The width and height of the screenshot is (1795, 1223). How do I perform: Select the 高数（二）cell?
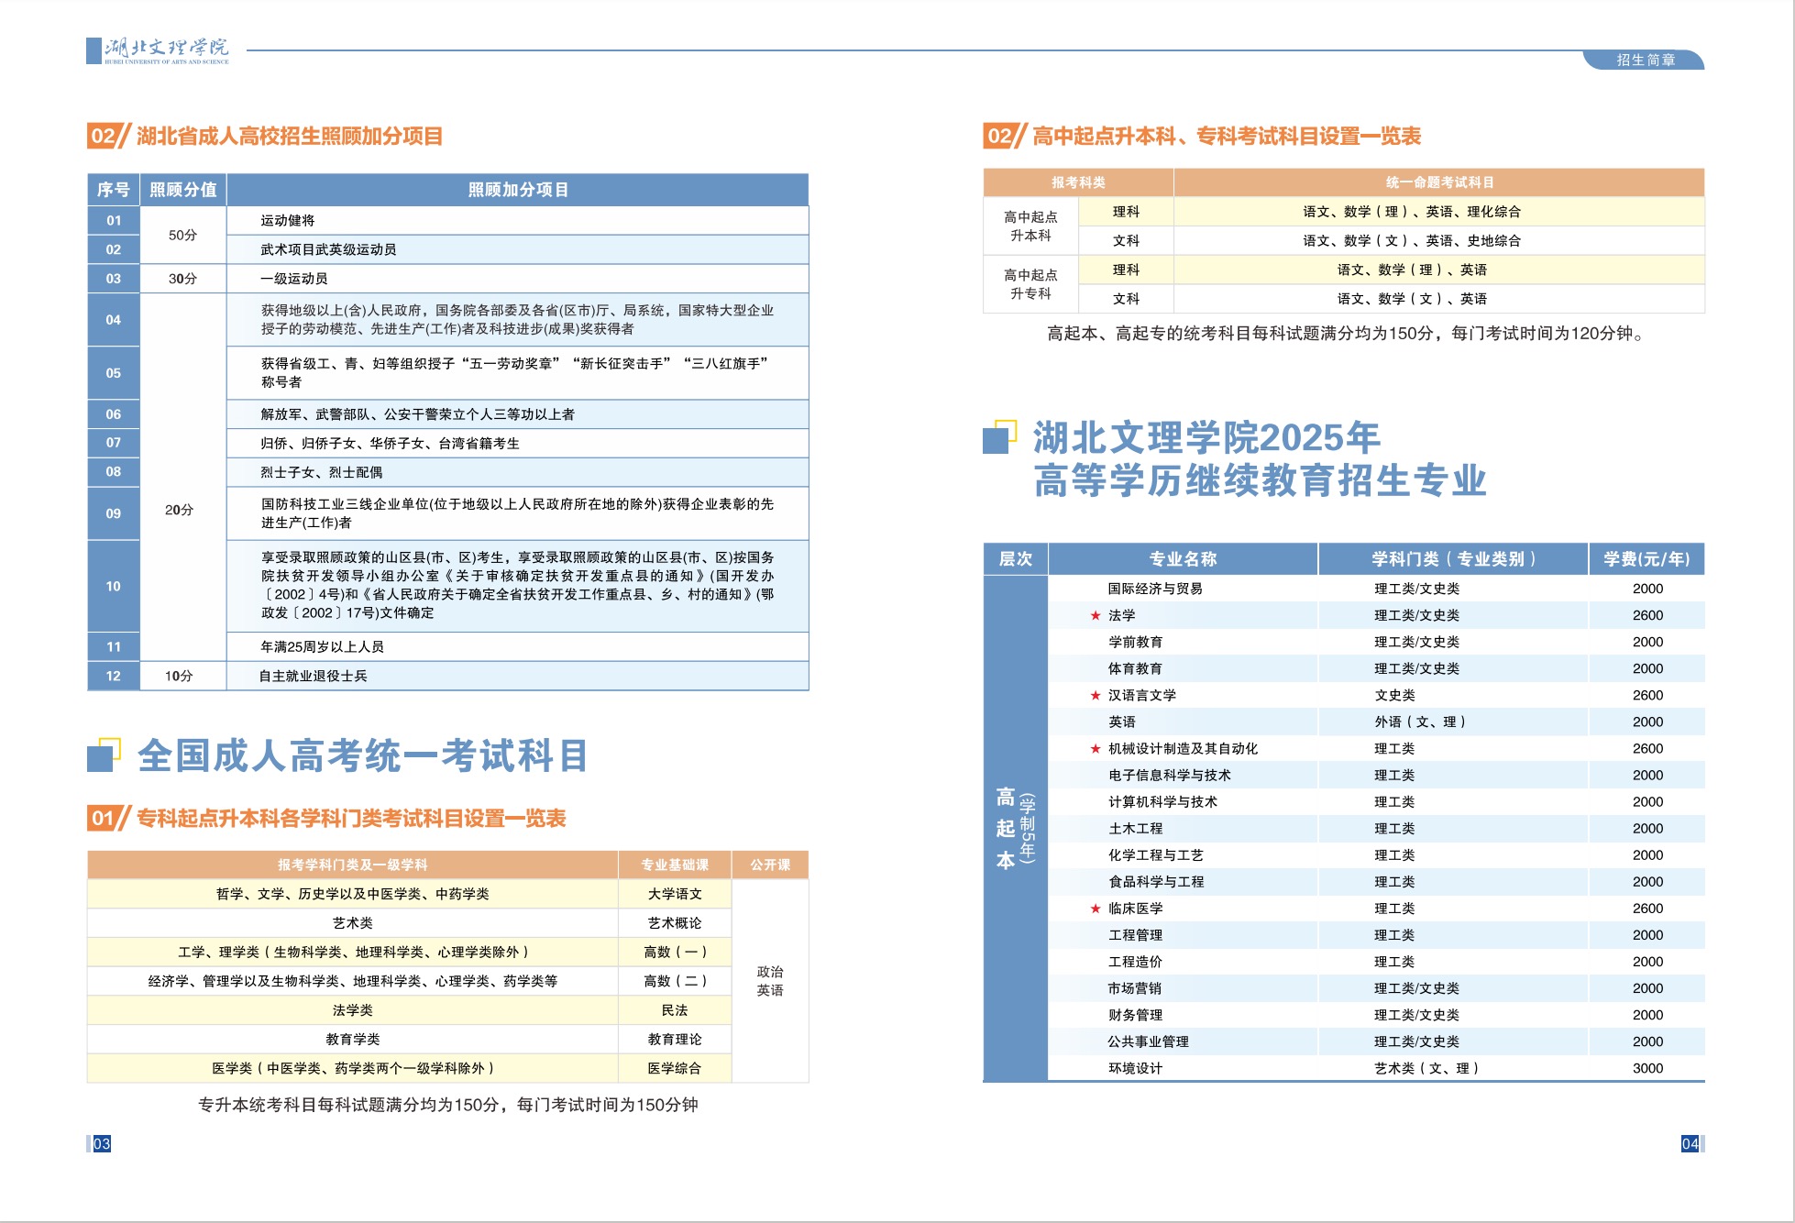[x=675, y=981]
